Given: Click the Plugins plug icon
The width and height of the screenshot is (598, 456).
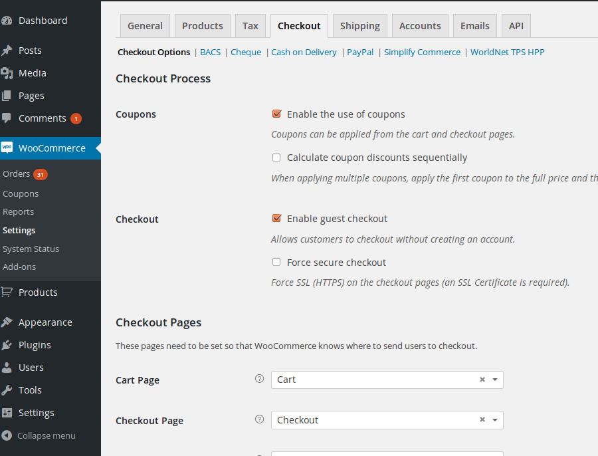Looking at the screenshot, I should pyautogui.click(x=7, y=345).
